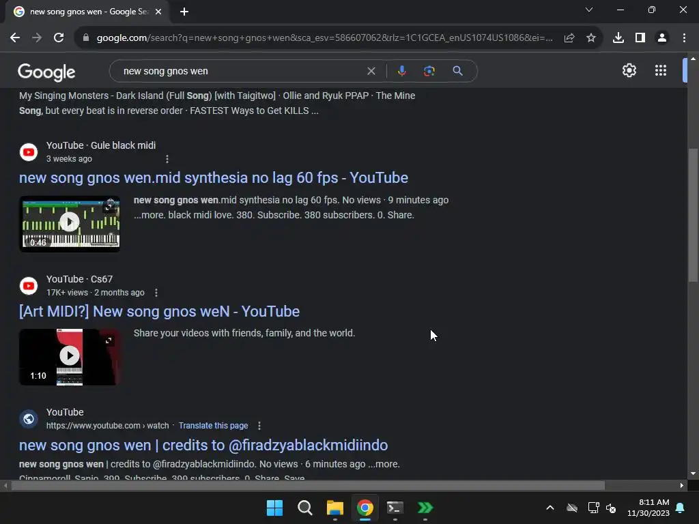Click the forward navigation arrow

(x=37, y=38)
